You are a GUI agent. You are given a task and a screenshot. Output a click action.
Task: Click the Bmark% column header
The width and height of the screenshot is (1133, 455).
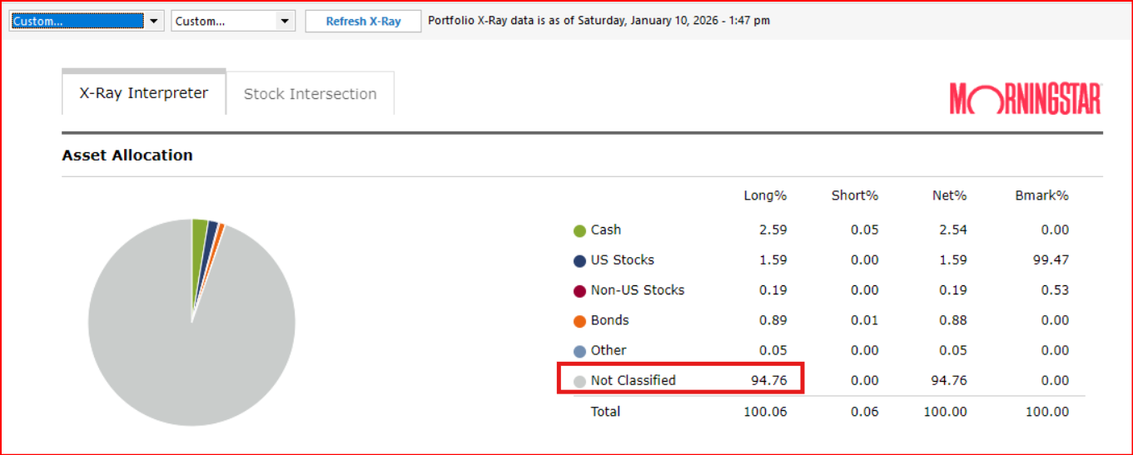(x=1042, y=195)
